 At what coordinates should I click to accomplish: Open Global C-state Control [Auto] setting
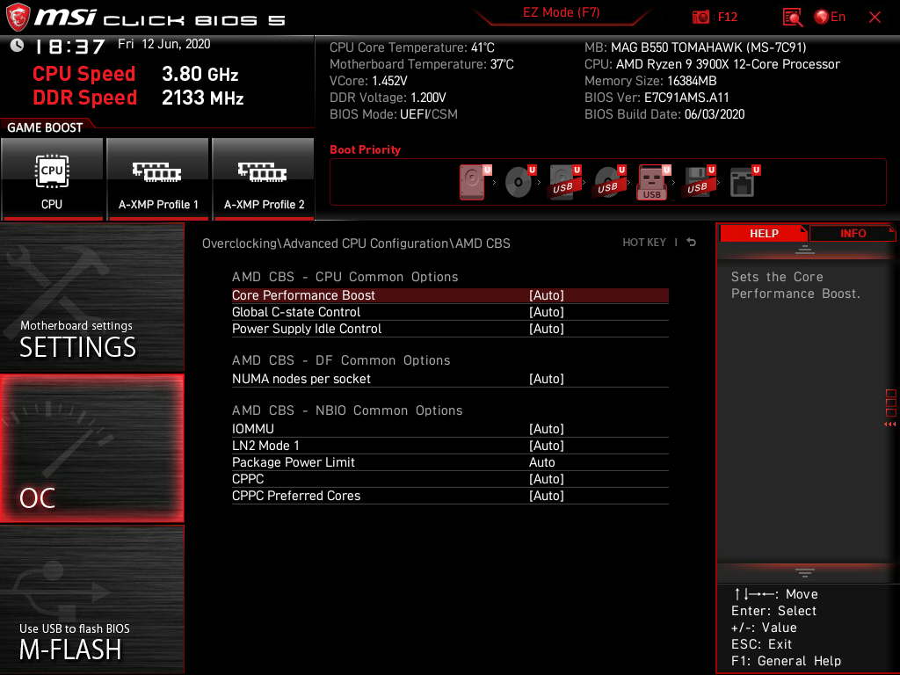pos(547,312)
